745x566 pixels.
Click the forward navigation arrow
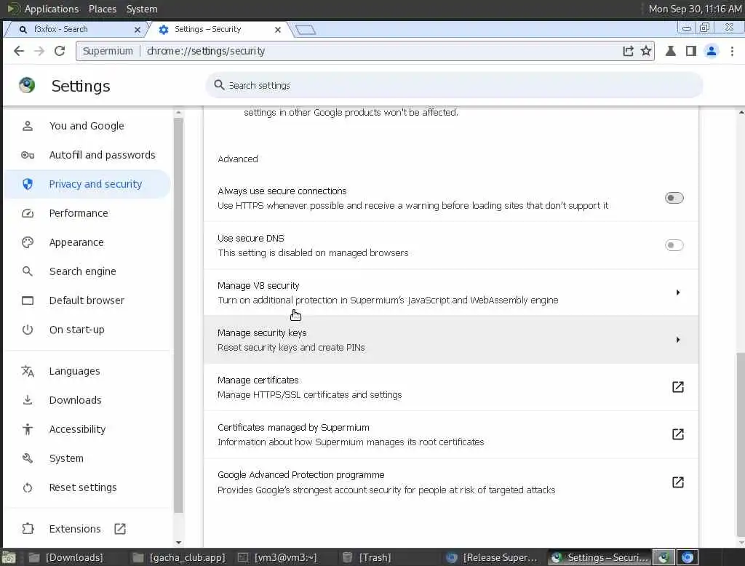[39, 51]
